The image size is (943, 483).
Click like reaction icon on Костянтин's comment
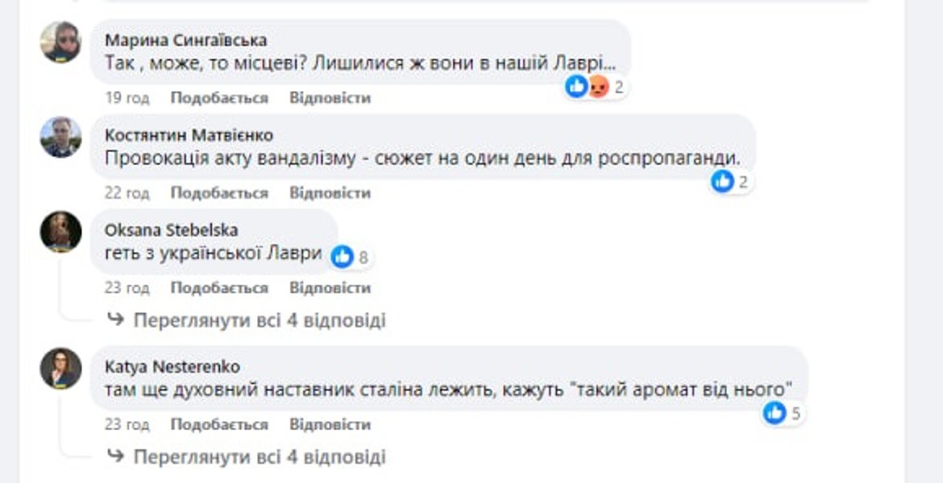[x=722, y=181]
